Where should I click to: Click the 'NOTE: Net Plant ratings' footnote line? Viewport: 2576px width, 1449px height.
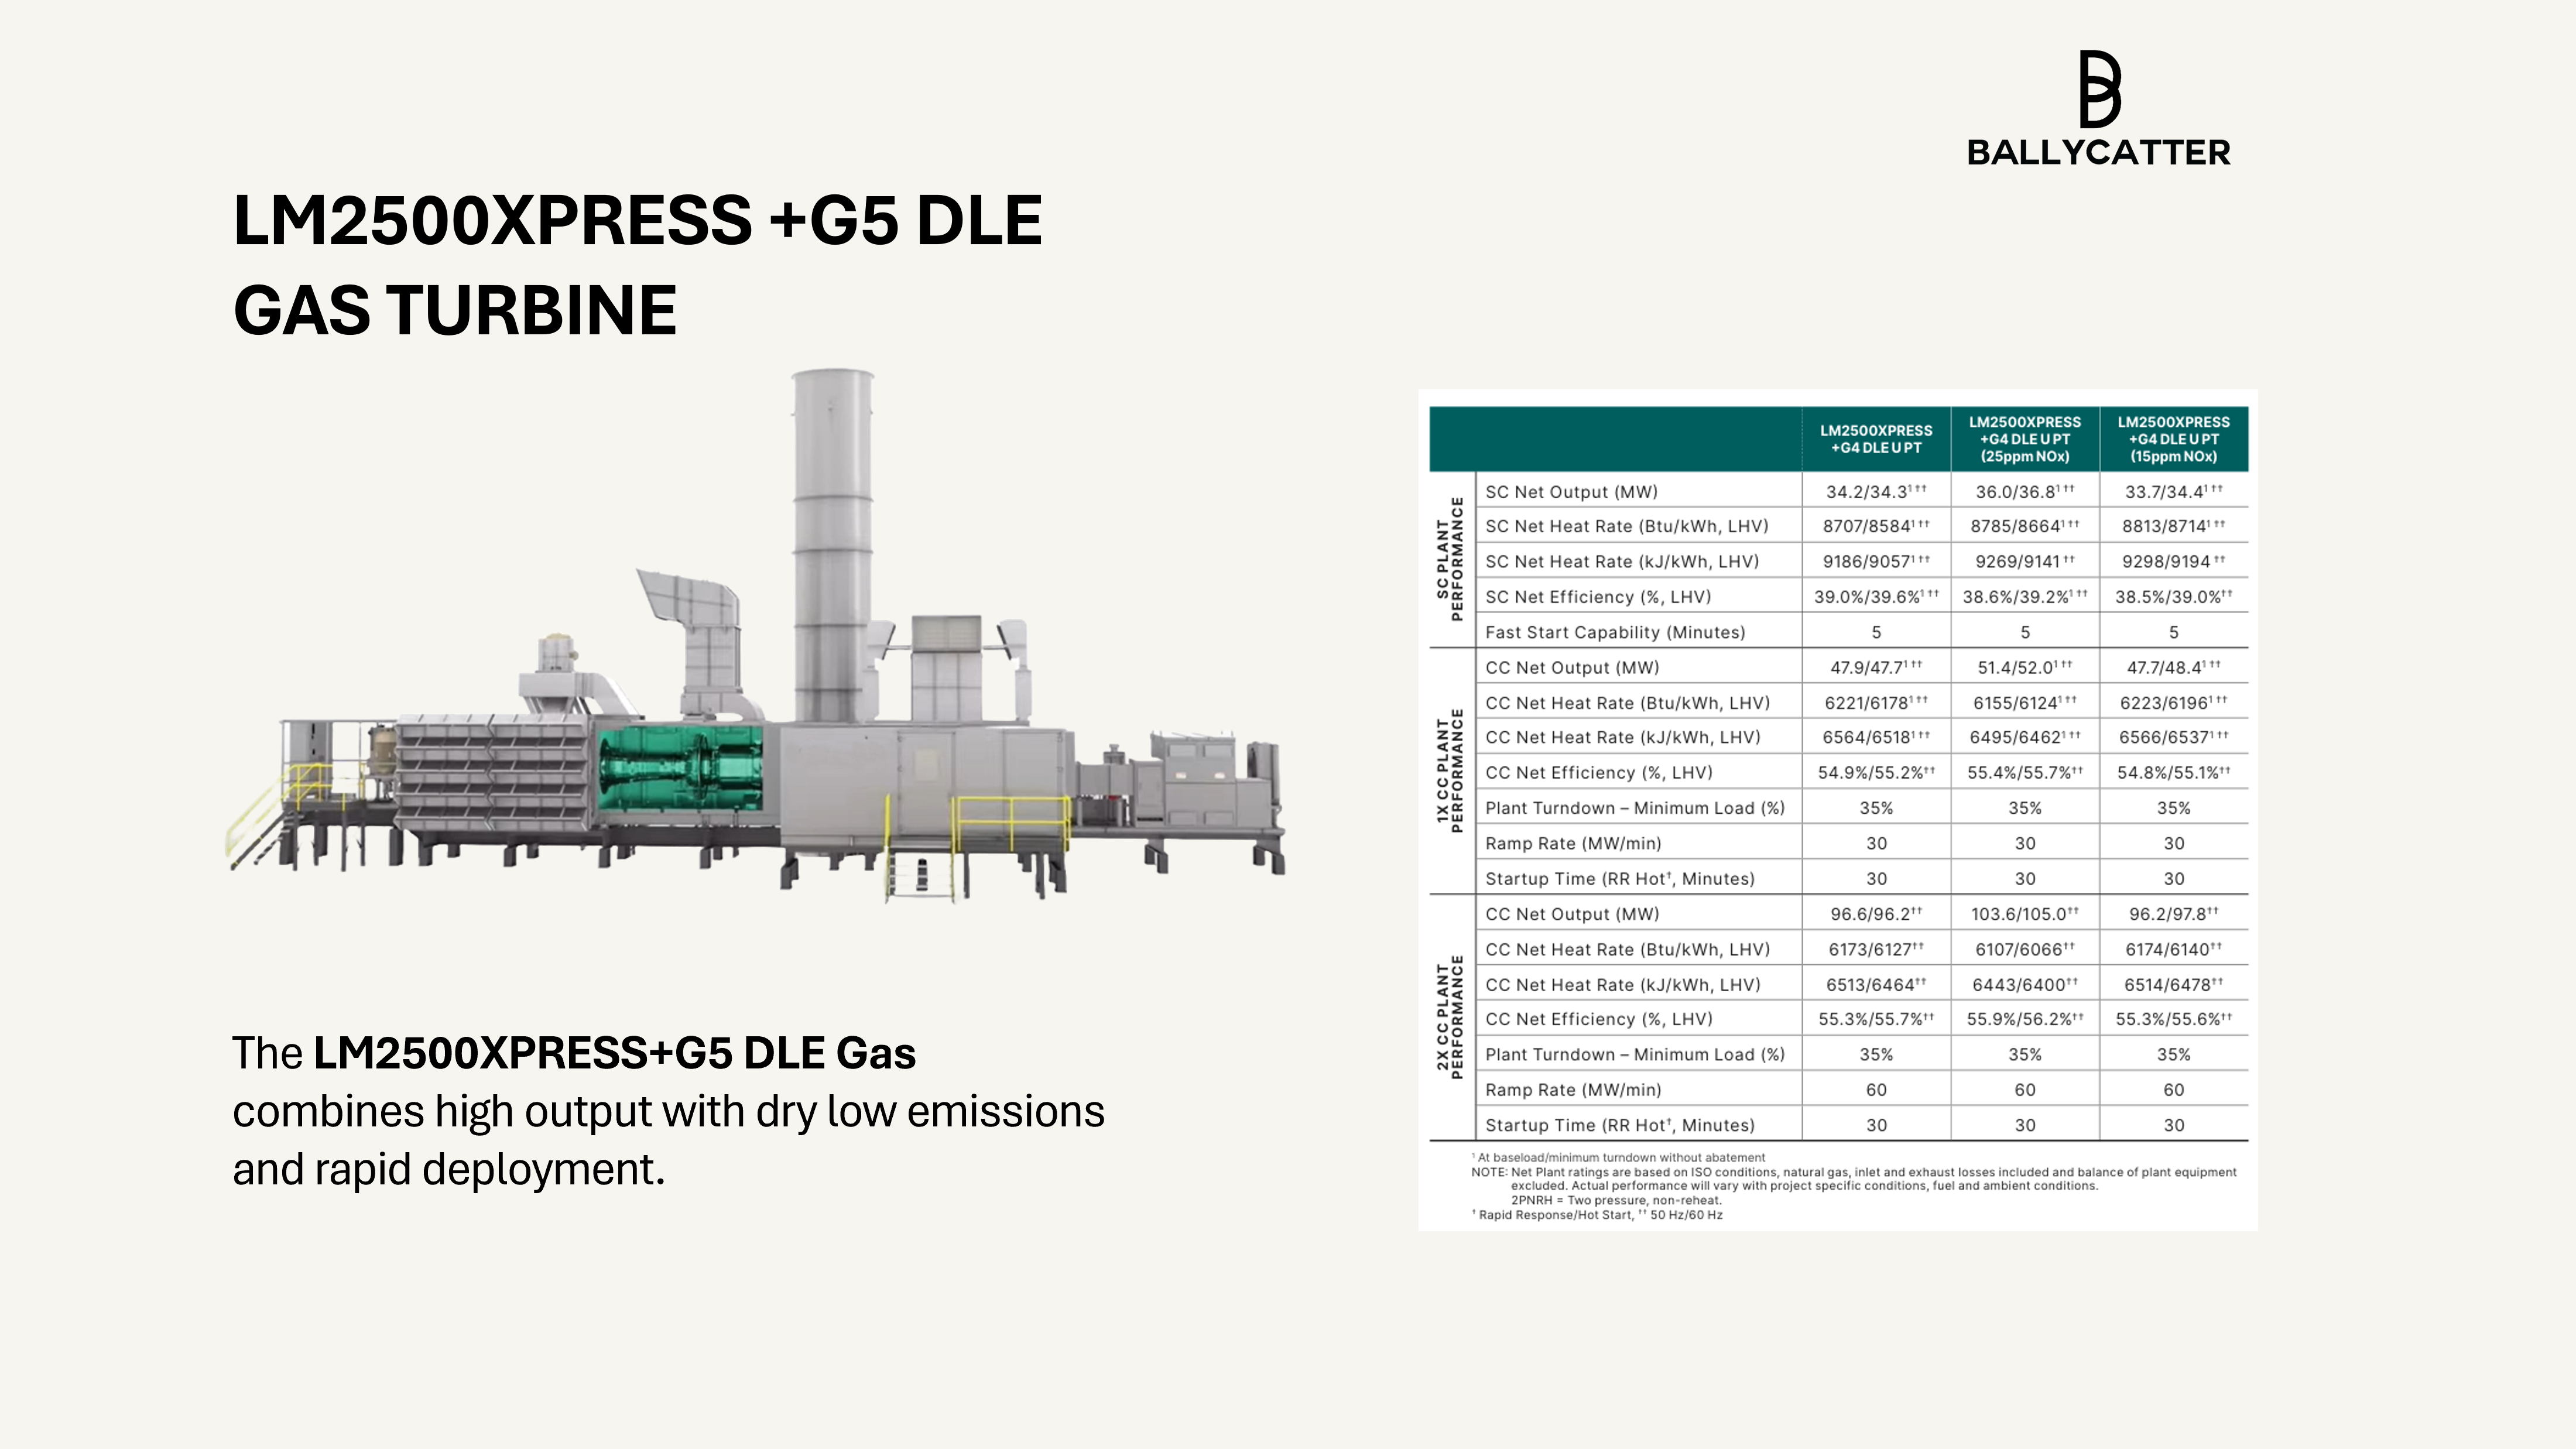coord(1854,1172)
